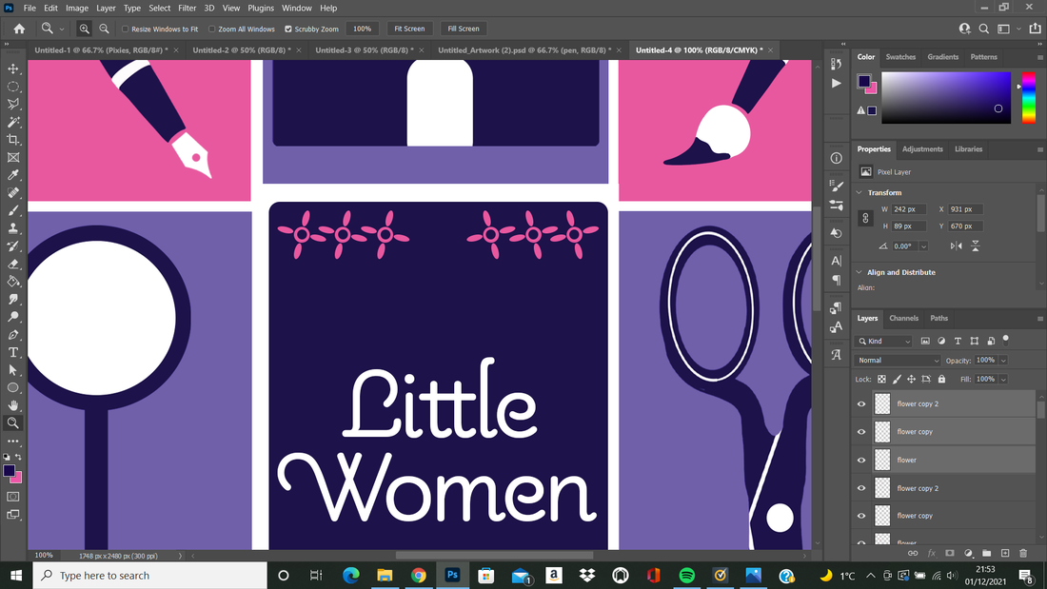This screenshot has width=1047, height=589.
Task: Click the delete layer trash icon
Action: click(1023, 553)
